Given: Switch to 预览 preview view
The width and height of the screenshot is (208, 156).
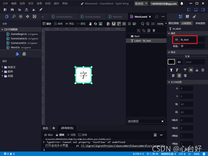Looking at the screenshot, I should point(70,24).
